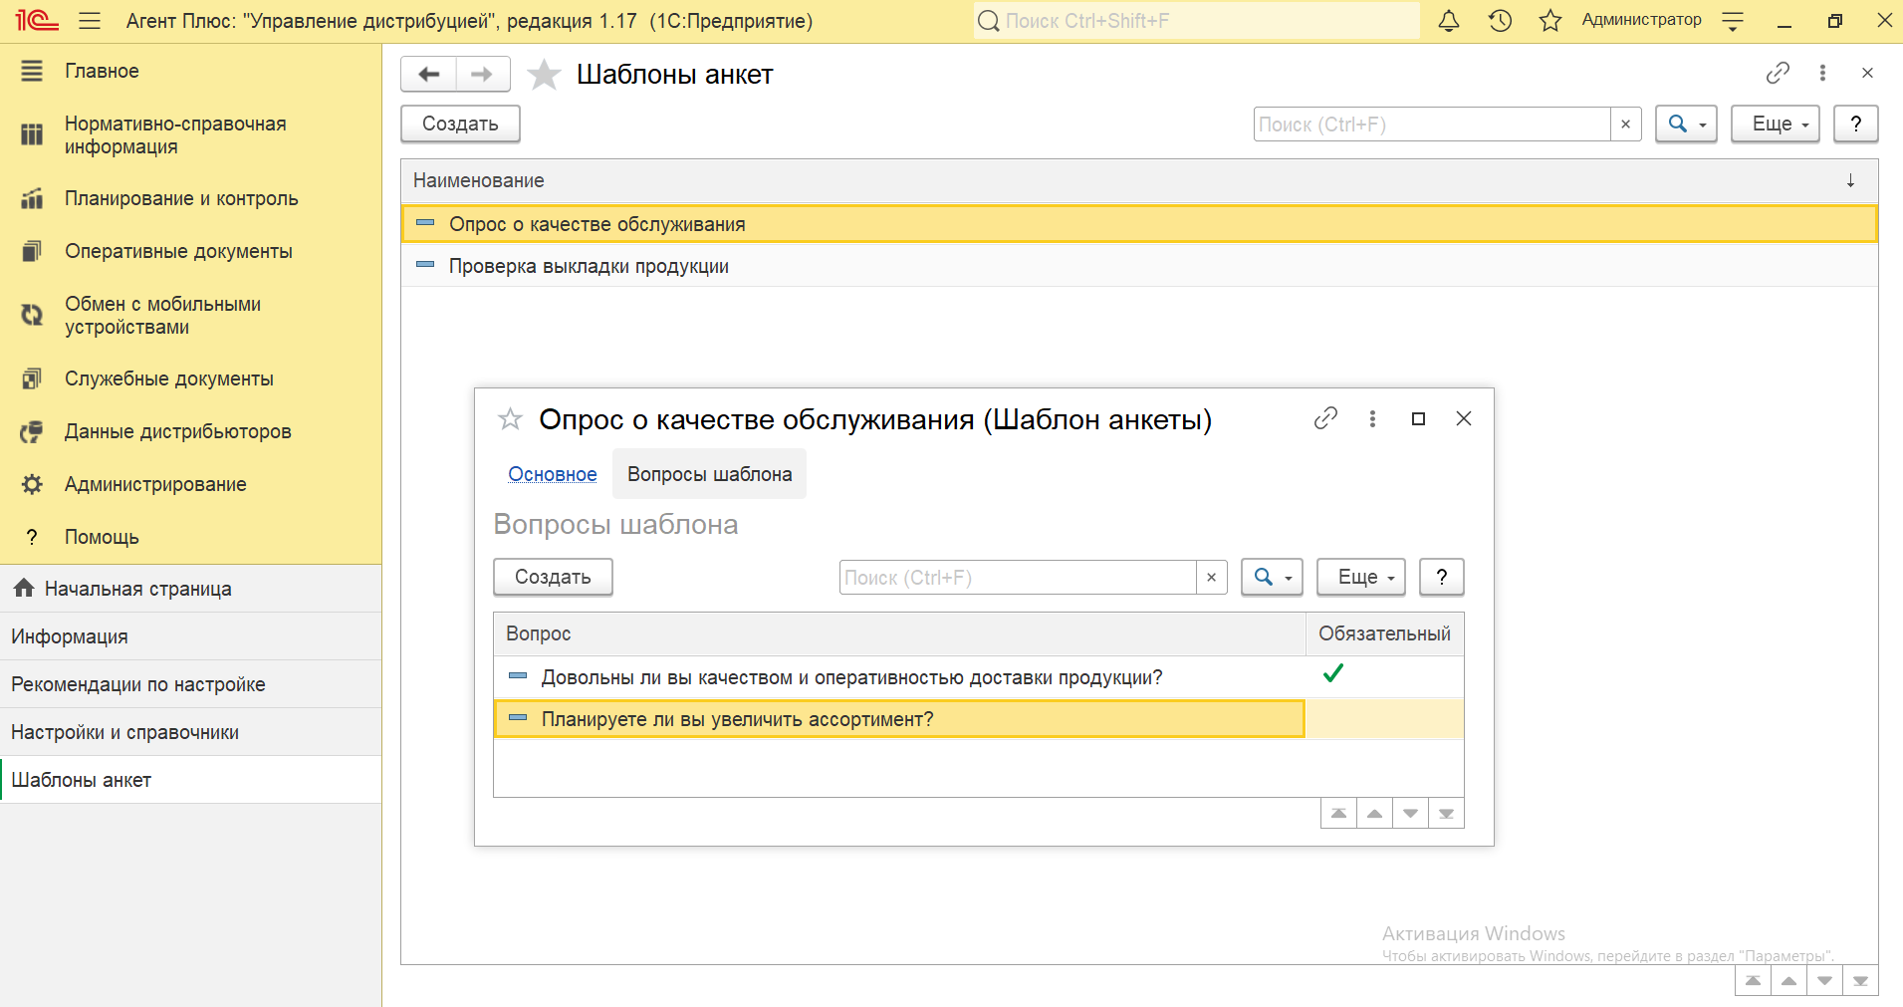Jump to first row in the dialog list
This screenshot has width=1903, height=1007.
click(x=1338, y=814)
